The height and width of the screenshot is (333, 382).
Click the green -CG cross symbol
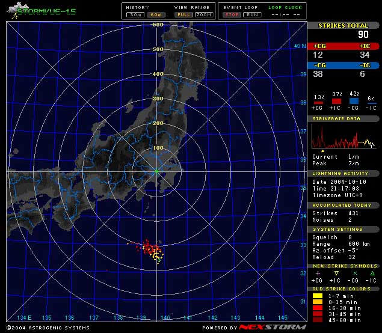click(354, 273)
